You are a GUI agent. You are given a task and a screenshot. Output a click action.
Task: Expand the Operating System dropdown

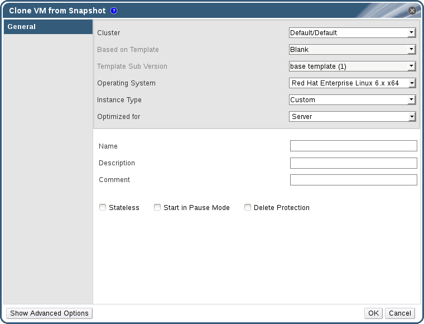[x=353, y=83]
